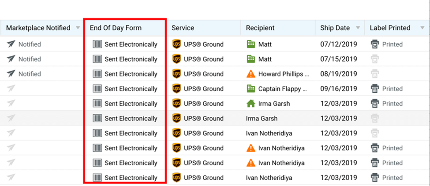Click the Recipient column header
Screen dimensions: 430x186
tap(260, 28)
